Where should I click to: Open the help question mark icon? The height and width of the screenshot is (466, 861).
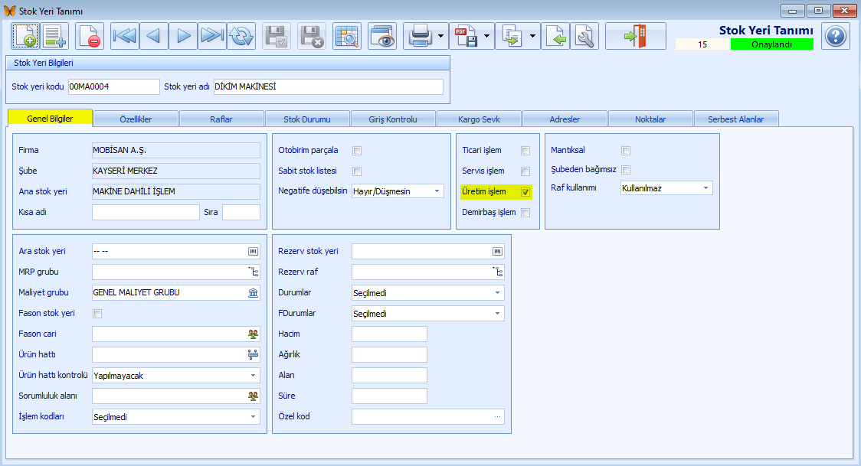tap(836, 36)
